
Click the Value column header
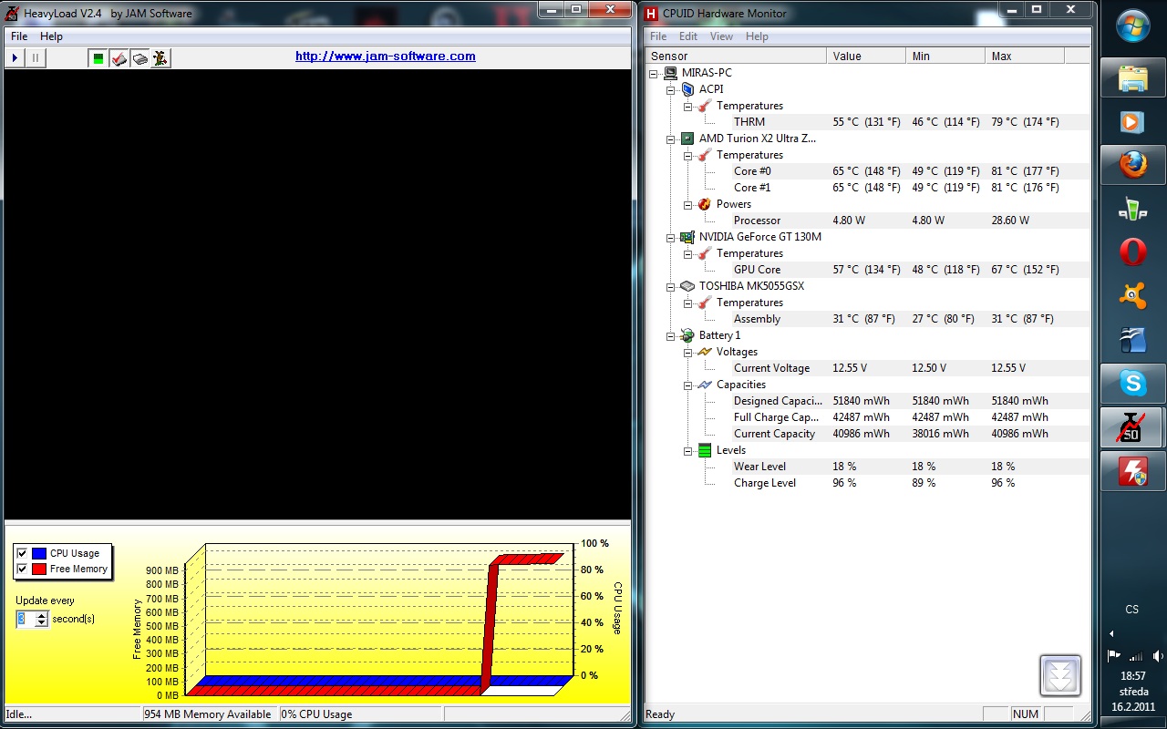pos(866,56)
